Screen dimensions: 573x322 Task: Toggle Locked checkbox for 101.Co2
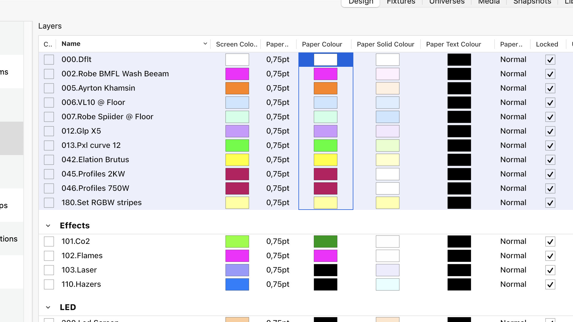pos(550,241)
